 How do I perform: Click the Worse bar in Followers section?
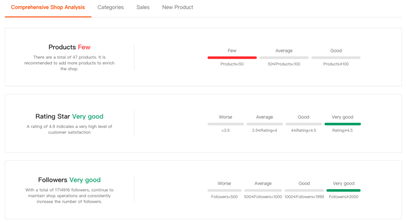coord(224,190)
